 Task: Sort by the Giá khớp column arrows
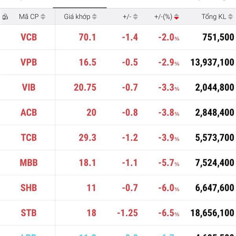[94, 17]
